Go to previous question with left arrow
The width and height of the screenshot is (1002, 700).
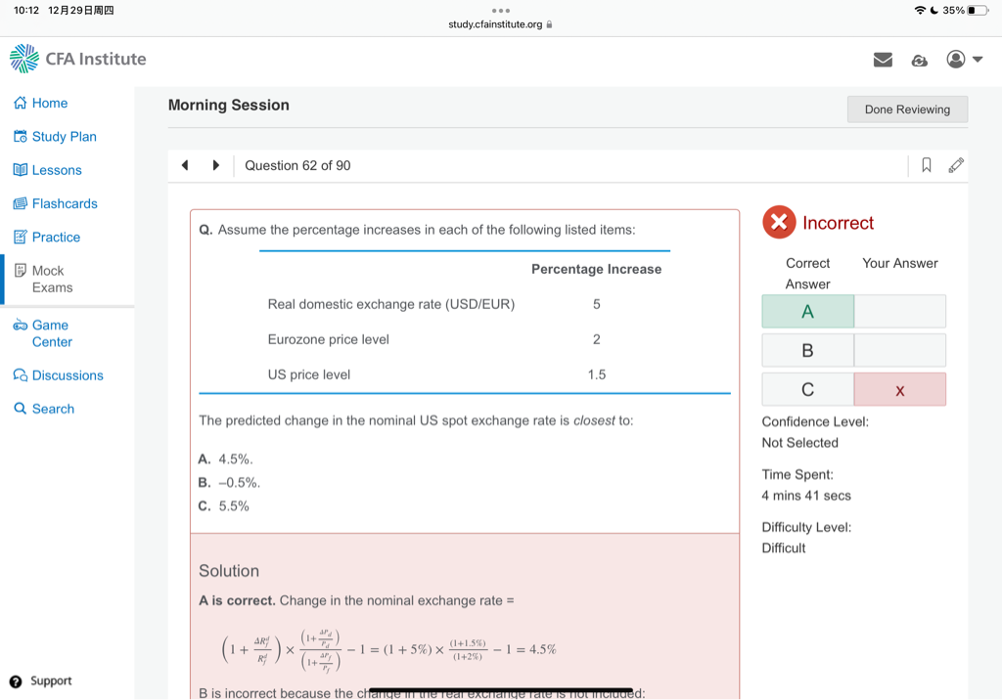[x=185, y=165]
